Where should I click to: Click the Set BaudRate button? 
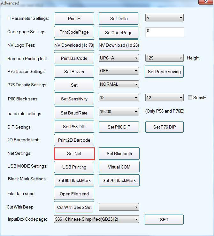coord(74,113)
